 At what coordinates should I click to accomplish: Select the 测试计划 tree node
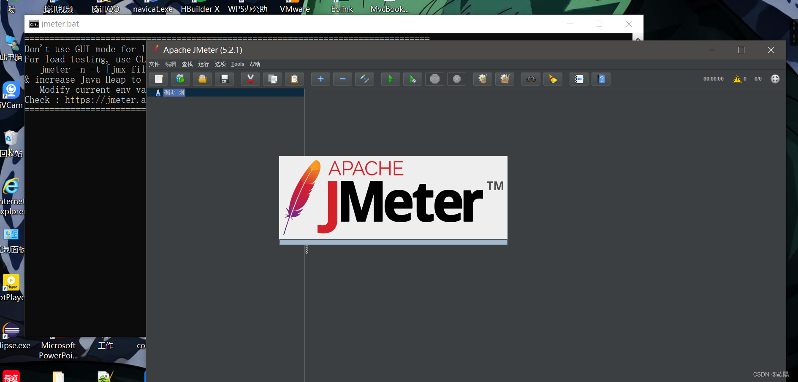[174, 93]
